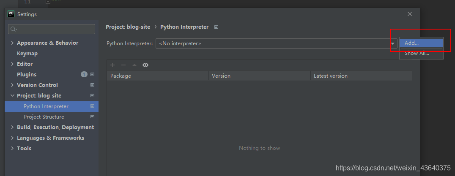Click the install package plus icon
Screen dimensions: 455x176
pos(112,65)
